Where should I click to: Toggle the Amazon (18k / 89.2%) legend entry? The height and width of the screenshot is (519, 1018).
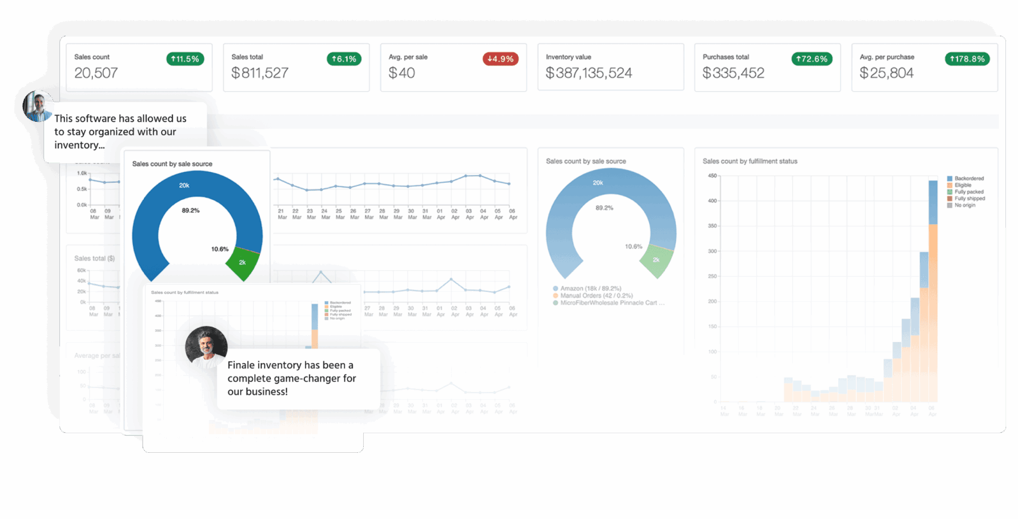590,289
